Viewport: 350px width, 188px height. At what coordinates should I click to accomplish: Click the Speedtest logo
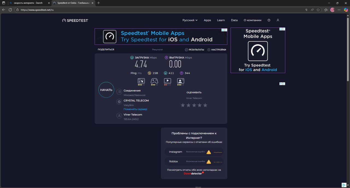(75, 20)
